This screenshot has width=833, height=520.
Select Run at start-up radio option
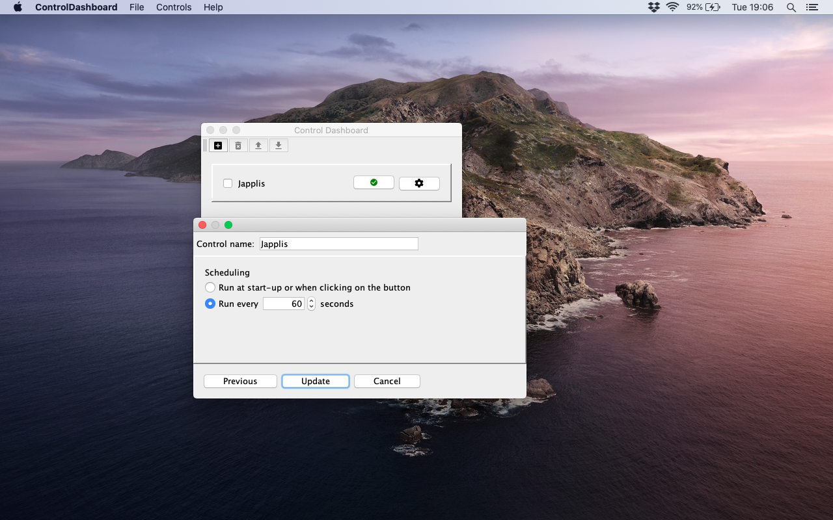point(210,287)
